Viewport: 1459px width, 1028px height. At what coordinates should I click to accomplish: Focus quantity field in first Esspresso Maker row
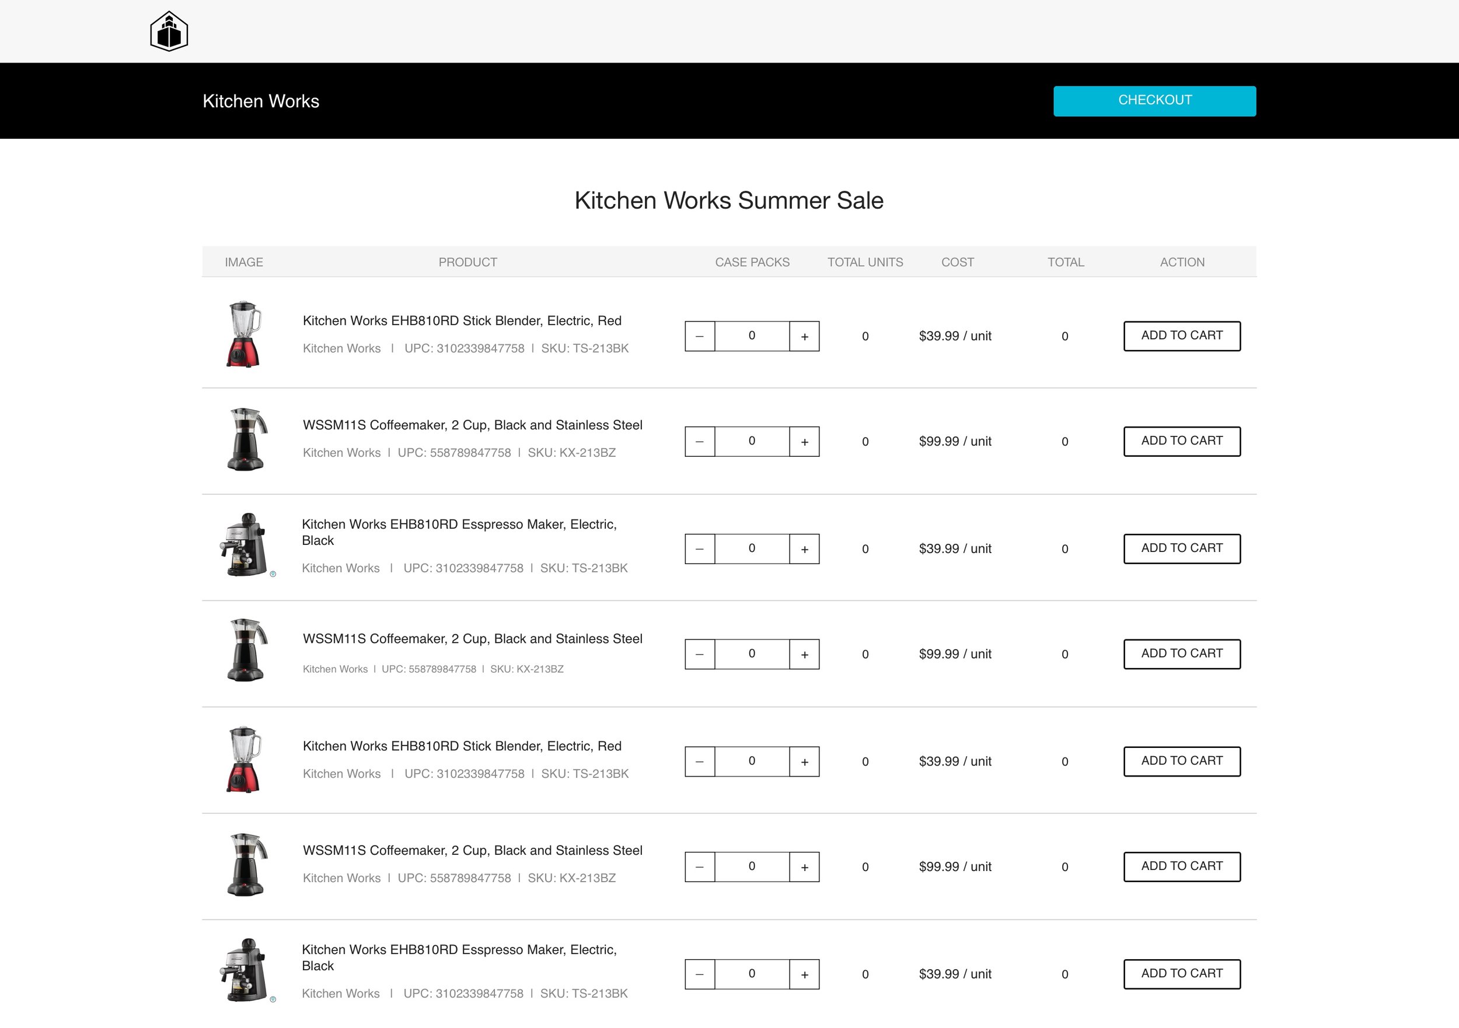point(752,549)
